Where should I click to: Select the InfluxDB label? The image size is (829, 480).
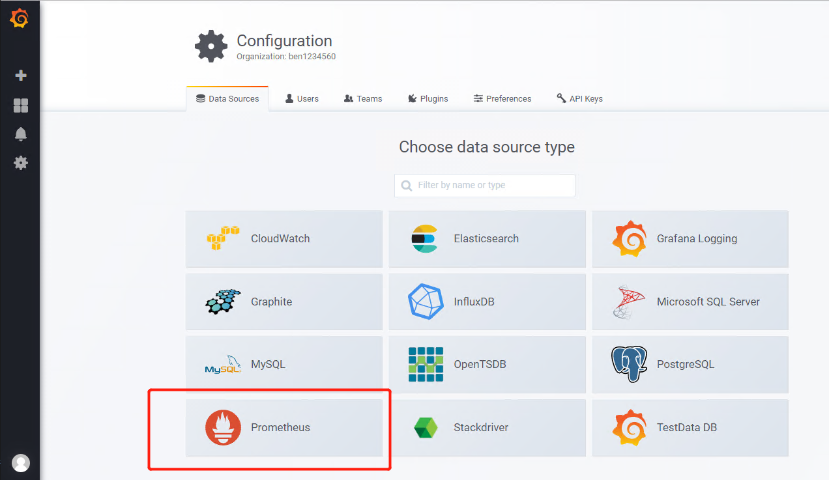474,302
